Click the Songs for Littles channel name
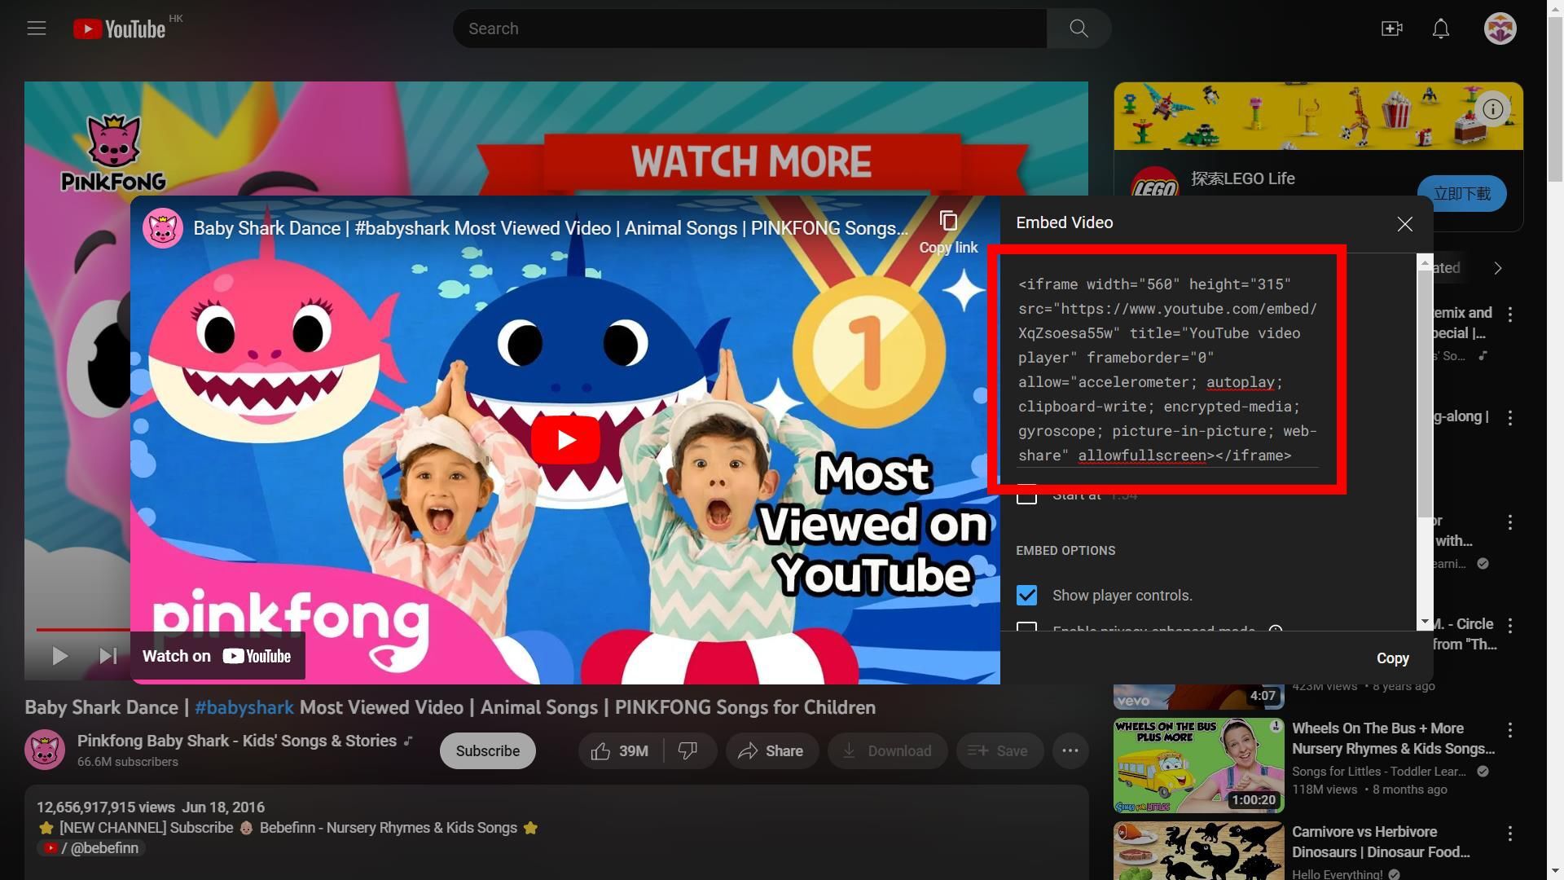 1378,772
